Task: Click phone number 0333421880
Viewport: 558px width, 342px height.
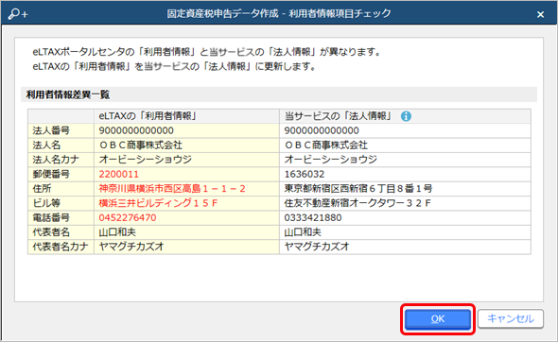Action: (x=313, y=217)
